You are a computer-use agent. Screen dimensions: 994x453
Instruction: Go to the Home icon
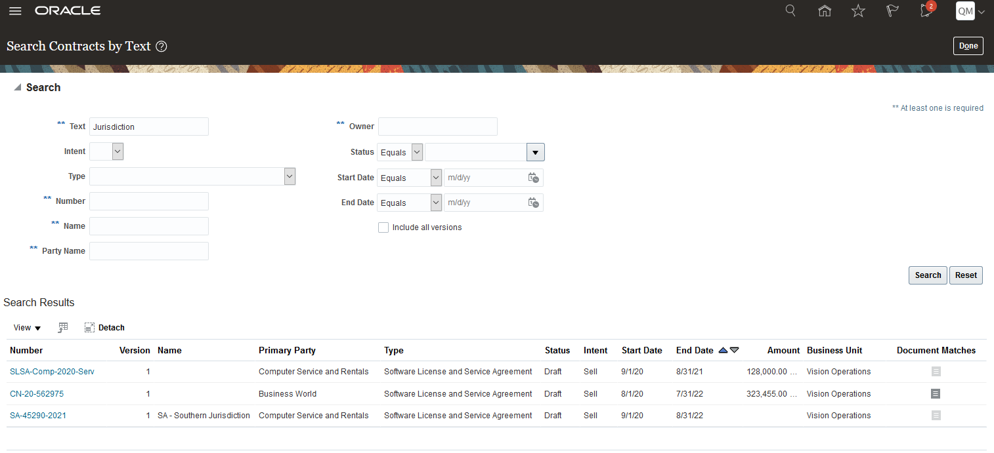[x=825, y=10]
